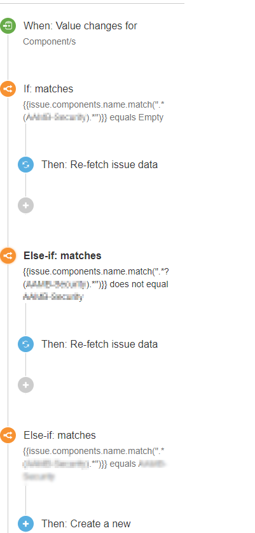Select the condition text ending 'equals Empty'
The height and width of the screenshot is (533, 255).
93,110
